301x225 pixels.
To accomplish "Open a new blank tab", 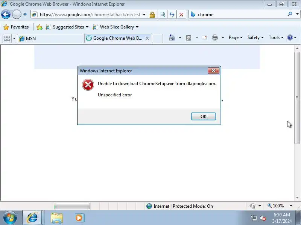I will click(x=157, y=39).
